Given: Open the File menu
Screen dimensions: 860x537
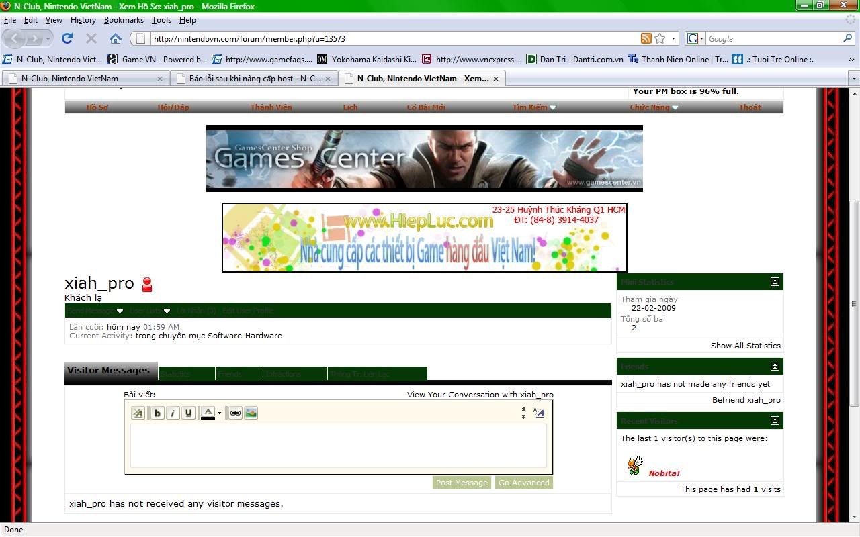Looking at the screenshot, I should coord(10,20).
